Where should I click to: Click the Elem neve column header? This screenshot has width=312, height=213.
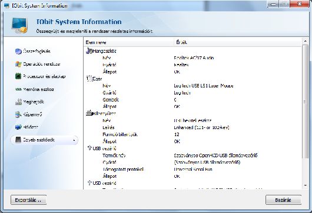point(129,42)
